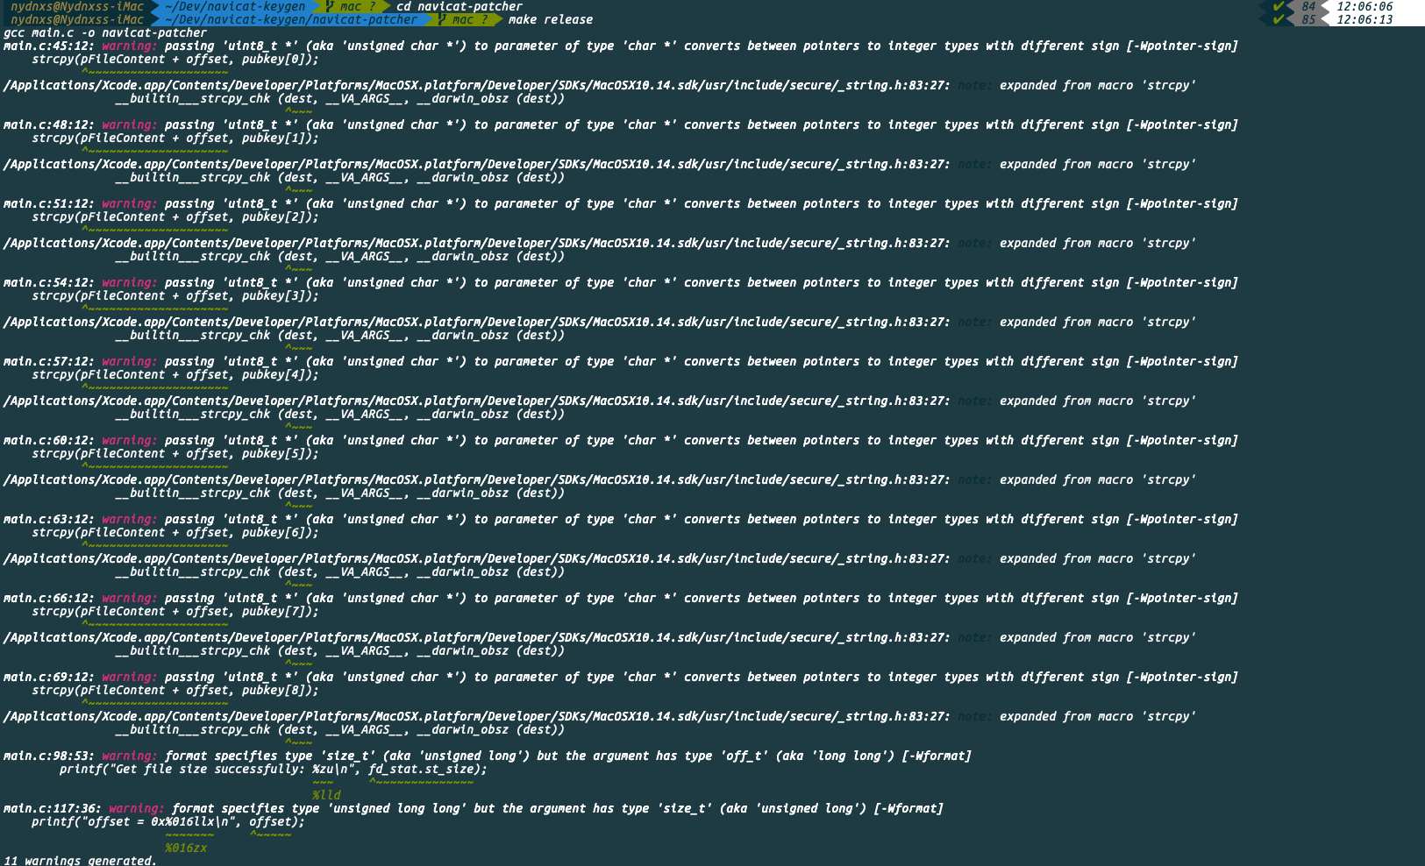Click the '%016zx' fix-it suggestion

pos(186,848)
